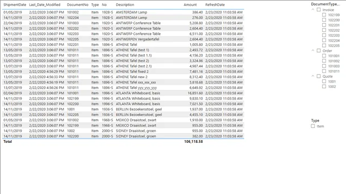
Task: Check the Item type filter checkbox
Action: [312, 126]
